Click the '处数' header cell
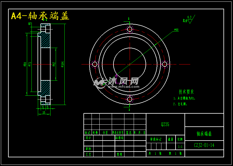 (95, 132)
